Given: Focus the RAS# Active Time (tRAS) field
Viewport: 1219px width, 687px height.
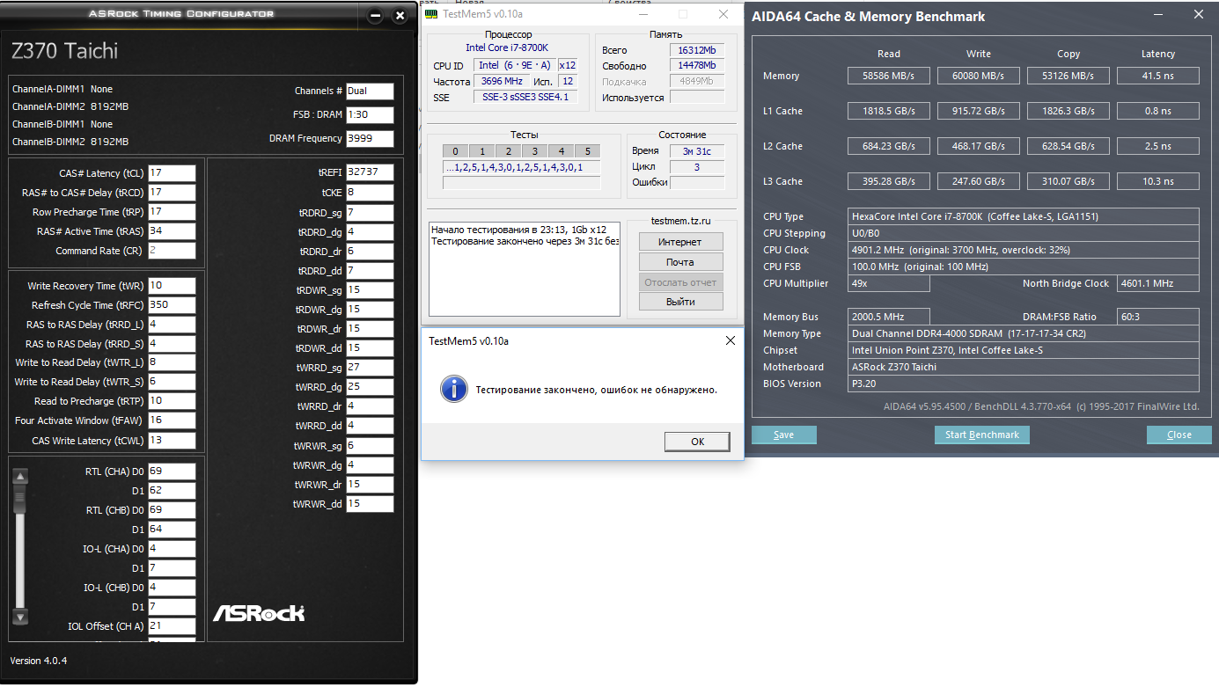Looking at the screenshot, I should pos(172,231).
